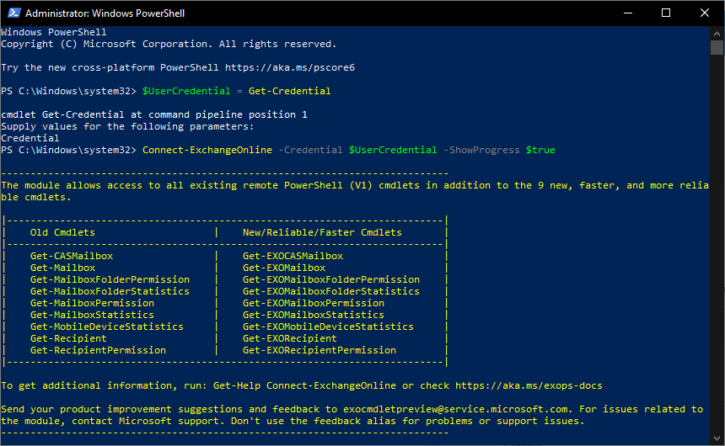Click the Connect-ExchangeOnline command text
Screen dimensions: 725x446
tap(207, 150)
